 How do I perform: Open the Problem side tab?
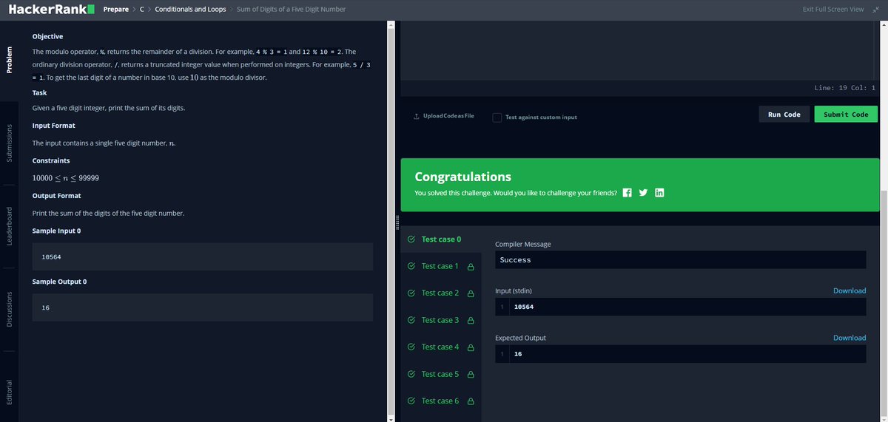tap(9, 60)
